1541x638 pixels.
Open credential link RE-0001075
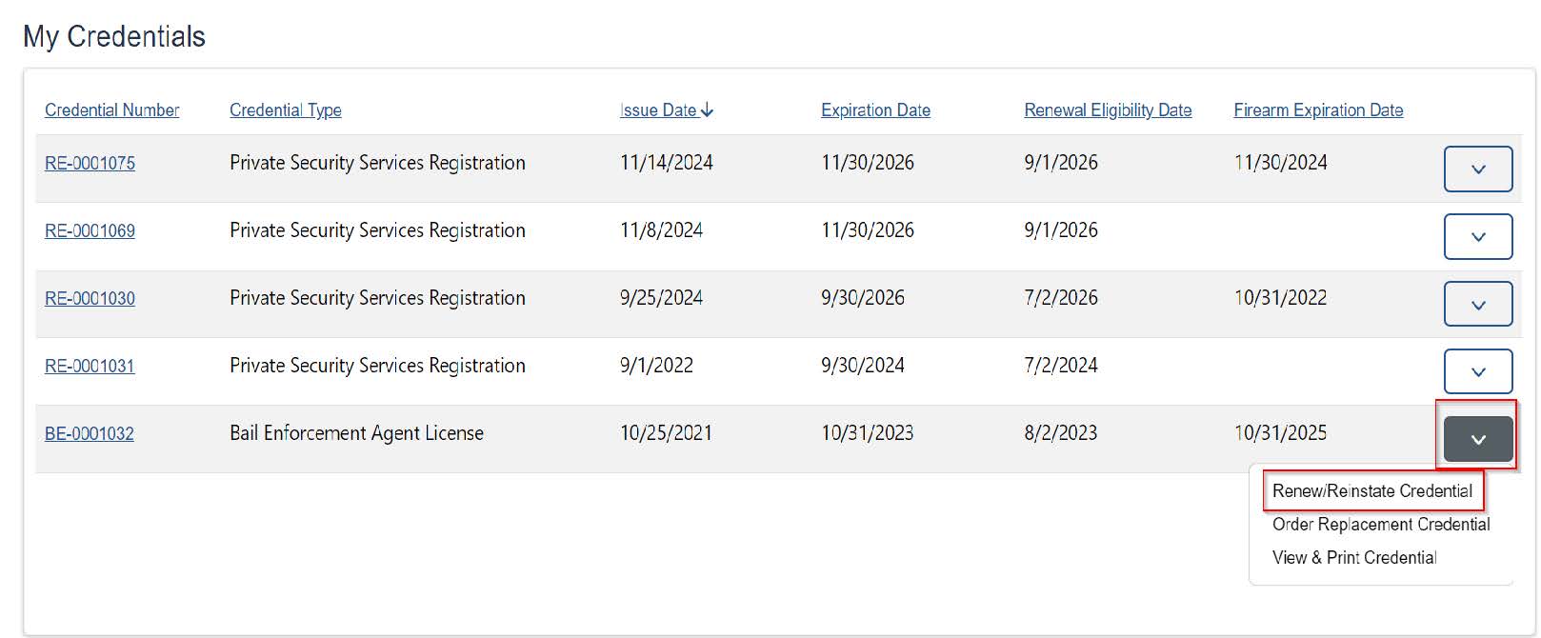pyautogui.click(x=90, y=164)
